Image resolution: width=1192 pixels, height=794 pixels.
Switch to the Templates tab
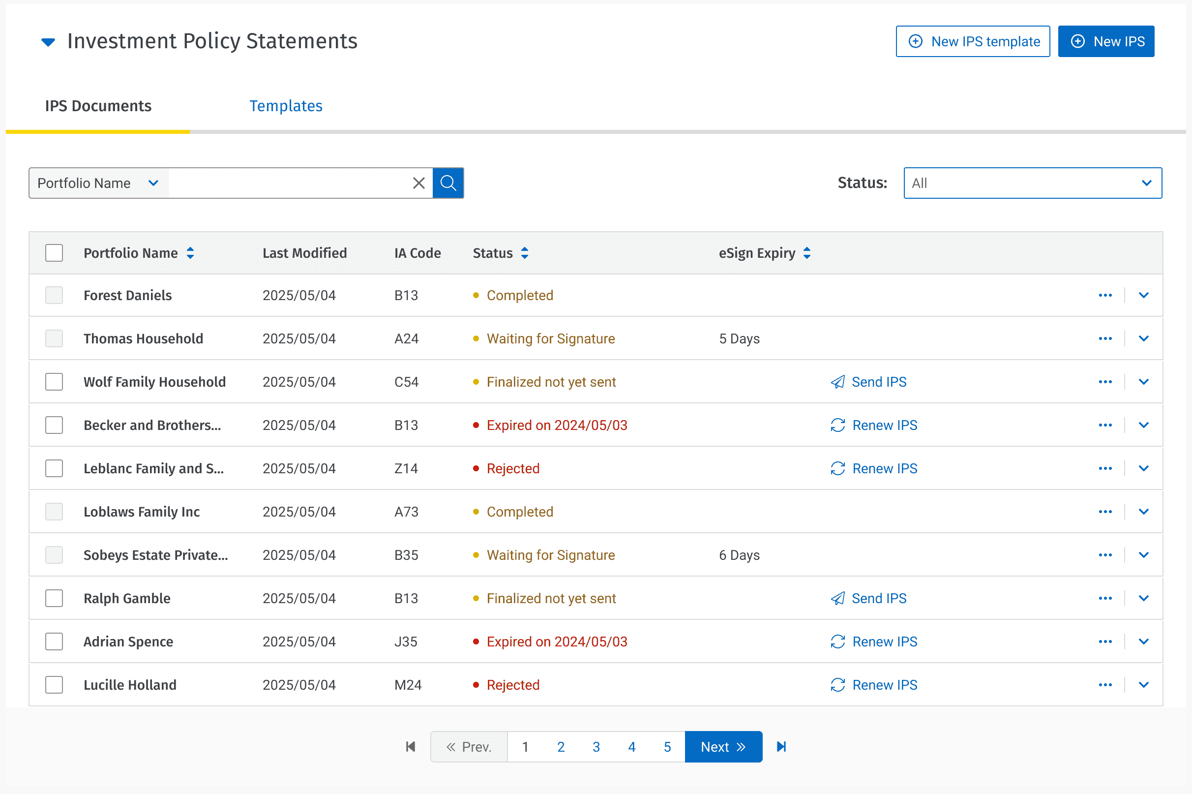click(x=286, y=106)
